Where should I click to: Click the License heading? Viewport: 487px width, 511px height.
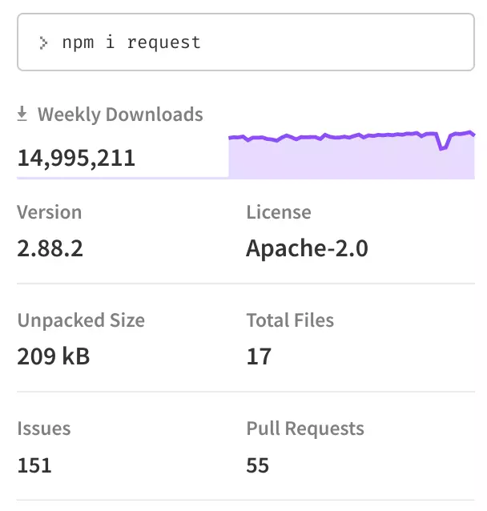[x=279, y=212]
